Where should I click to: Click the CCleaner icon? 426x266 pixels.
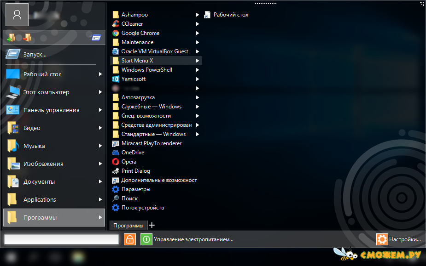coord(116,24)
